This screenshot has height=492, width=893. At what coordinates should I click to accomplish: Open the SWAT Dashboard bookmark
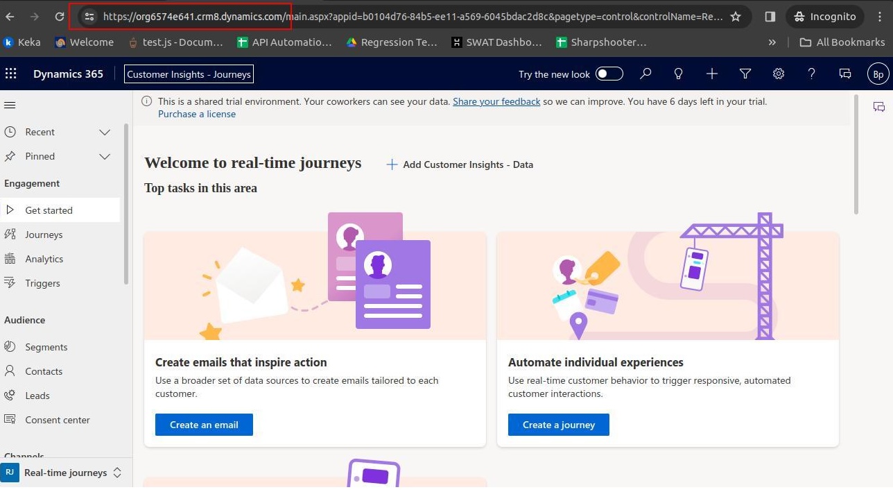[496, 42]
